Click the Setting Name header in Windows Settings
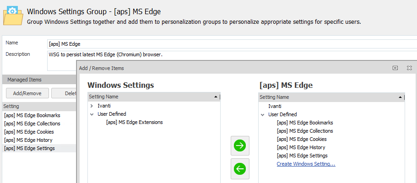Image resolution: width=417 pixels, height=183 pixels. [x=153, y=97]
